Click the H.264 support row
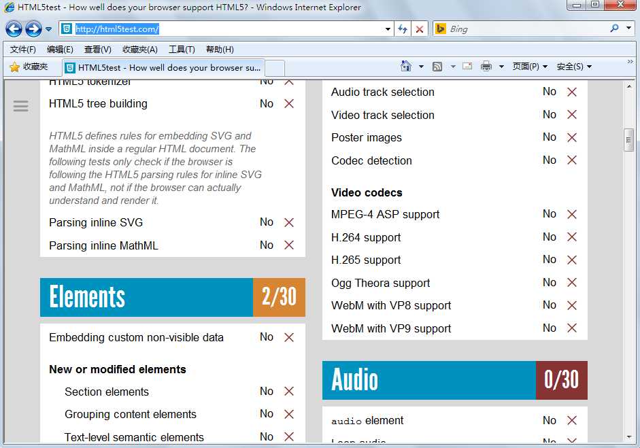This screenshot has height=448, width=640. pyautogui.click(x=454, y=237)
